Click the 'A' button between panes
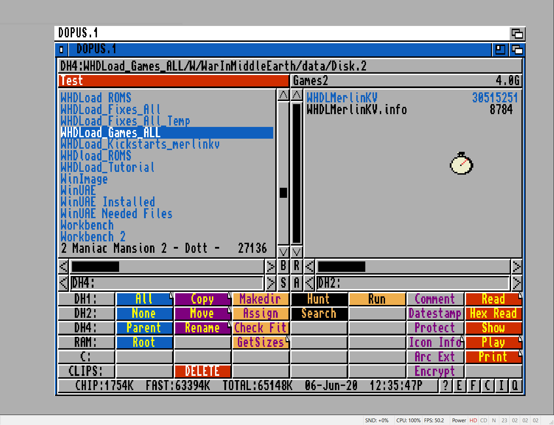Screen dimensions: 554x425 [x=297, y=283]
